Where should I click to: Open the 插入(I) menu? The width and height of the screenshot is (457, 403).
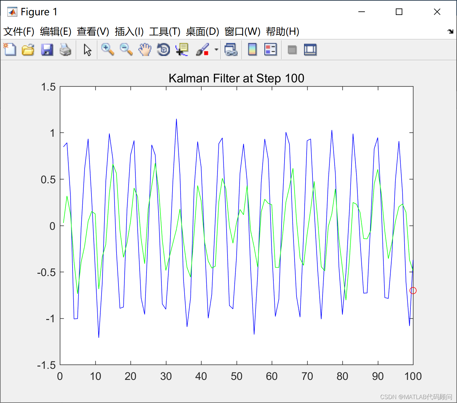(128, 32)
